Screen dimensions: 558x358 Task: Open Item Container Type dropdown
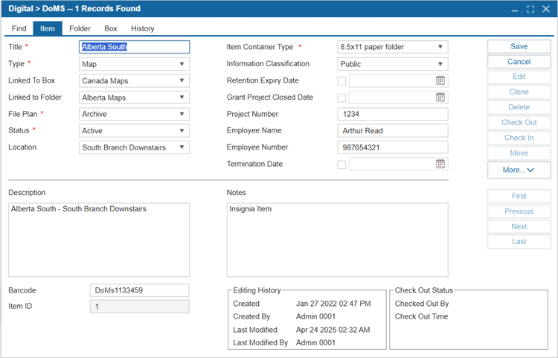point(393,47)
